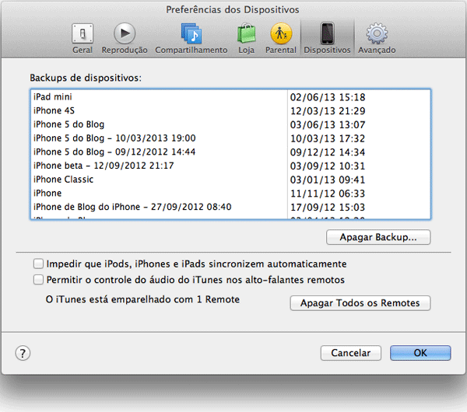The width and height of the screenshot is (467, 412).
Task: Click the date 03/01/13 09:41
Action: point(328,180)
